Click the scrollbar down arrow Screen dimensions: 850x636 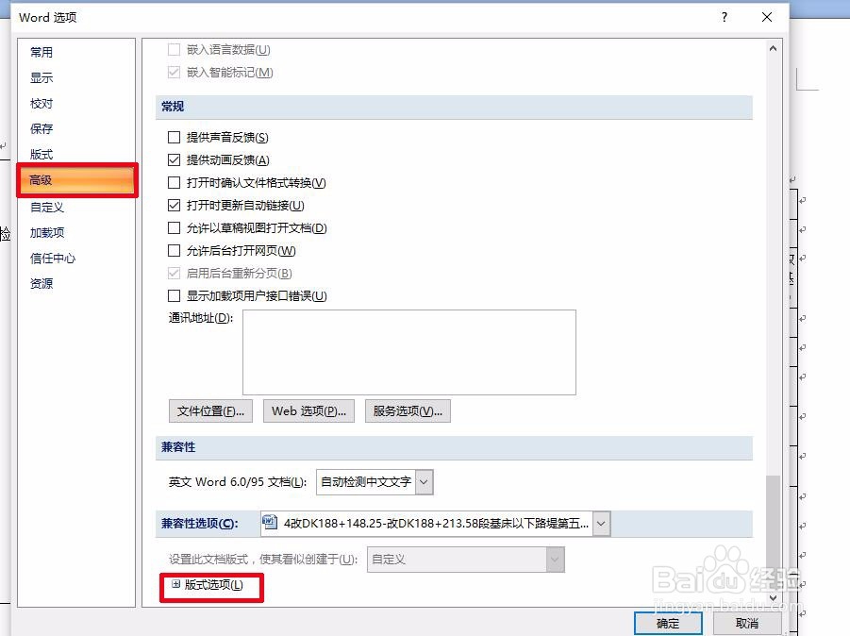tap(773, 597)
